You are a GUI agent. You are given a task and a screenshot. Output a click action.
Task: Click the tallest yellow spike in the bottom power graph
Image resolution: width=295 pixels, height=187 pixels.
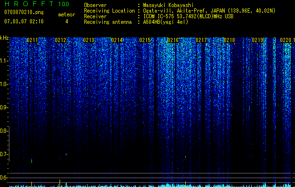60,183
